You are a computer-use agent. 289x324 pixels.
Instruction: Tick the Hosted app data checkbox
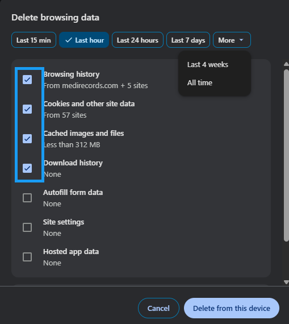(x=27, y=257)
